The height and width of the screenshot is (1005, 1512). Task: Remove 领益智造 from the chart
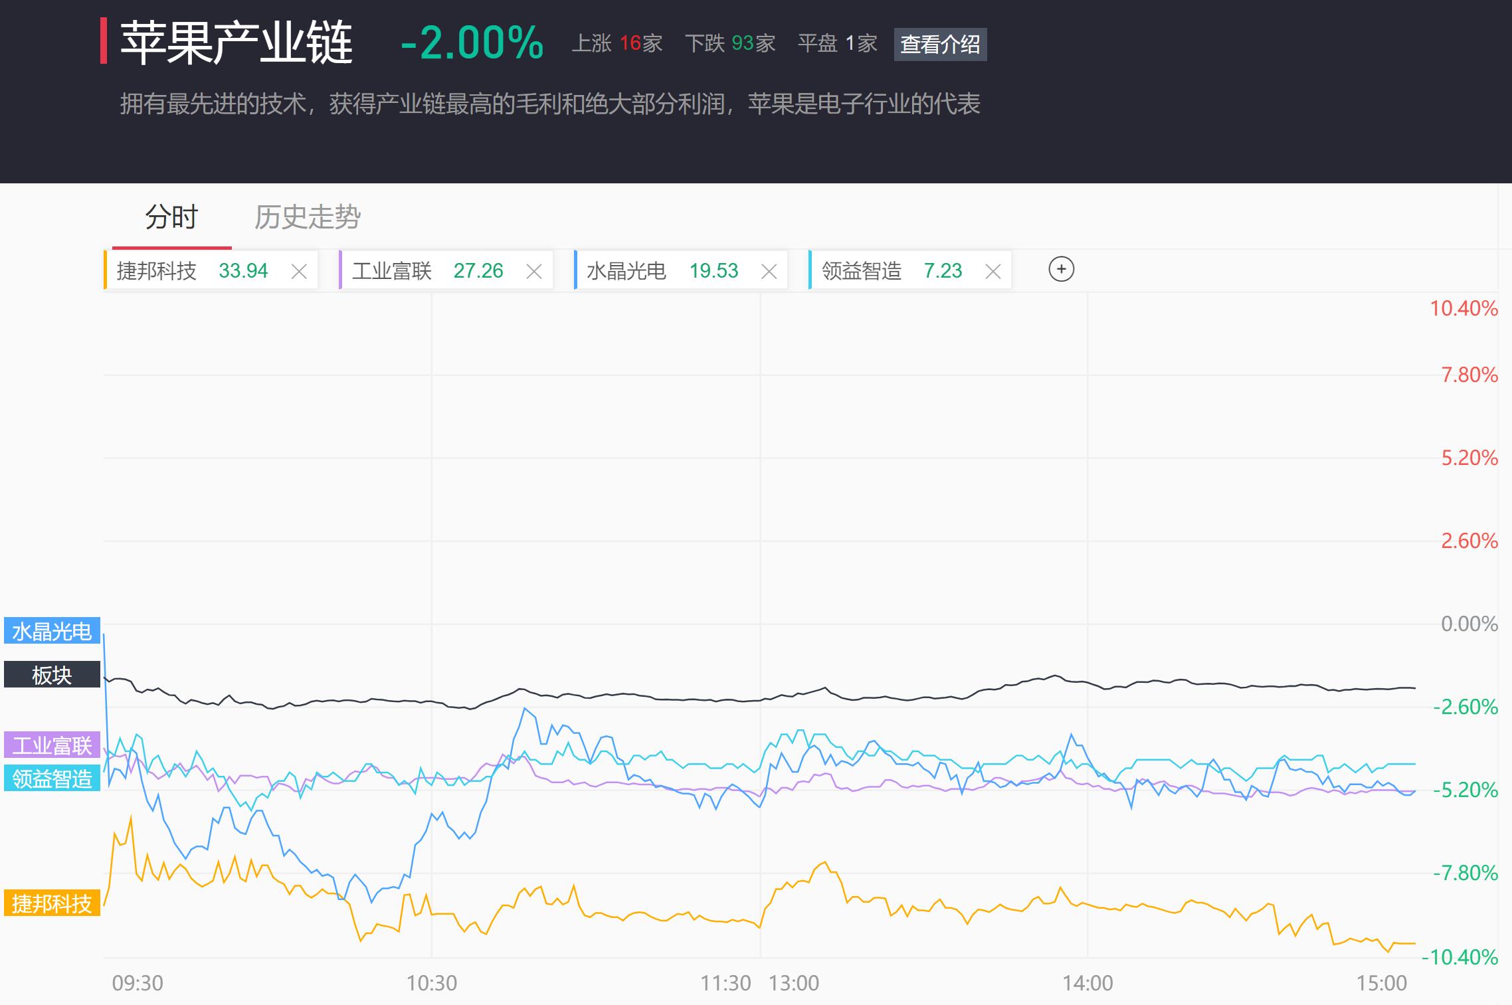click(x=992, y=271)
